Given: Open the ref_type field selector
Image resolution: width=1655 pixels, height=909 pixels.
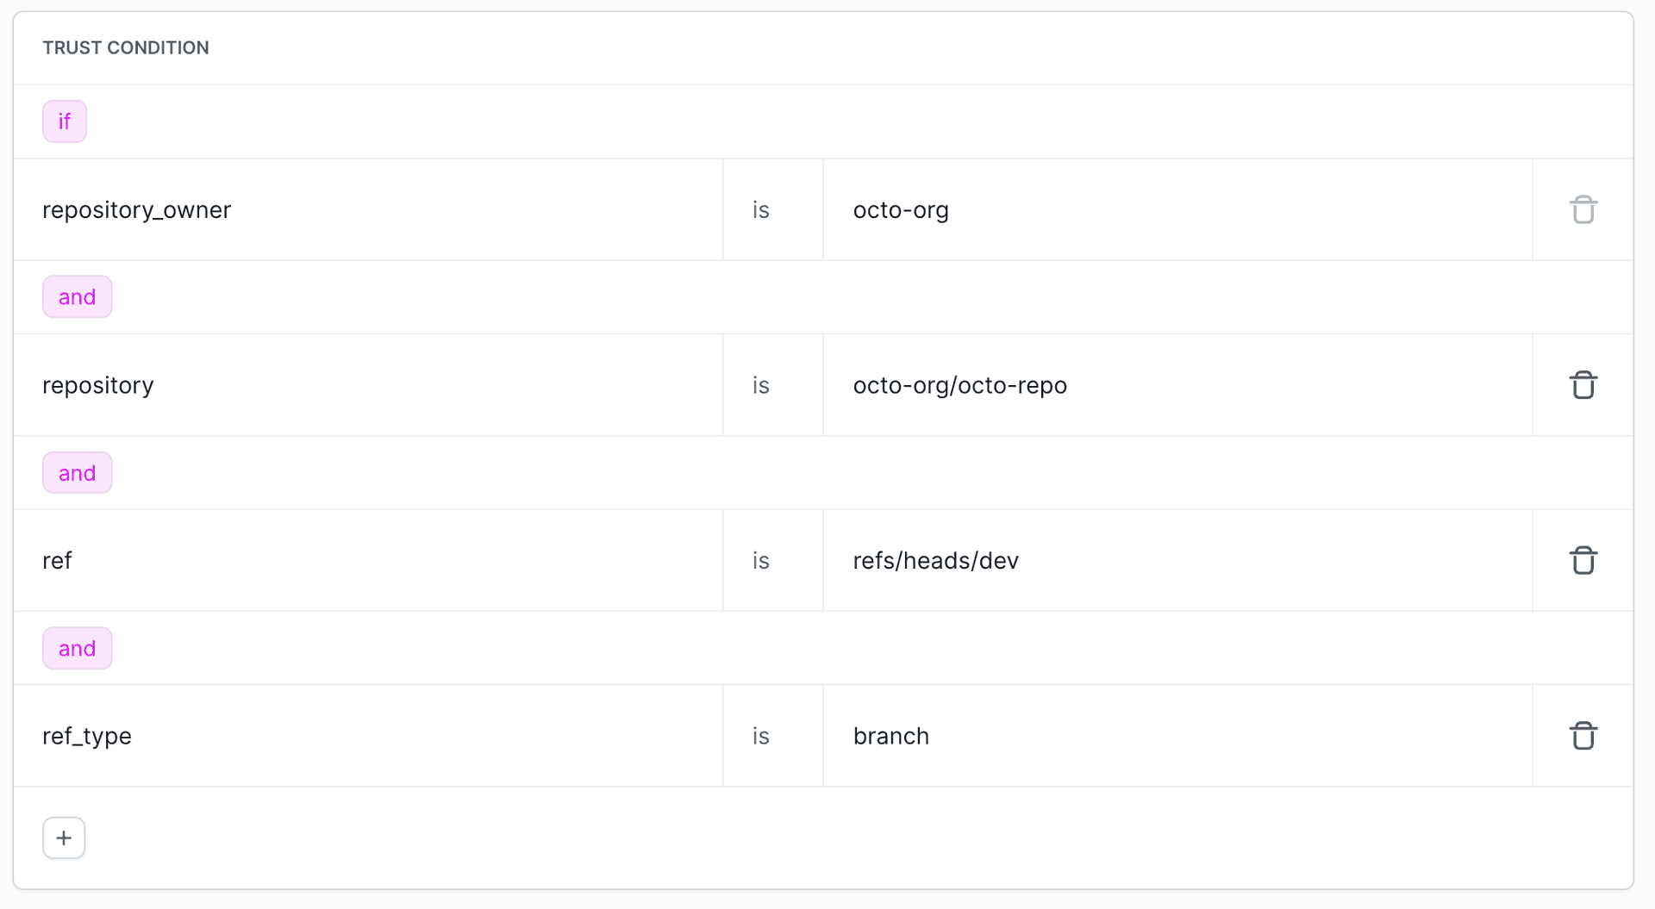Looking at the screenshot, I should [x=86, y=736].
